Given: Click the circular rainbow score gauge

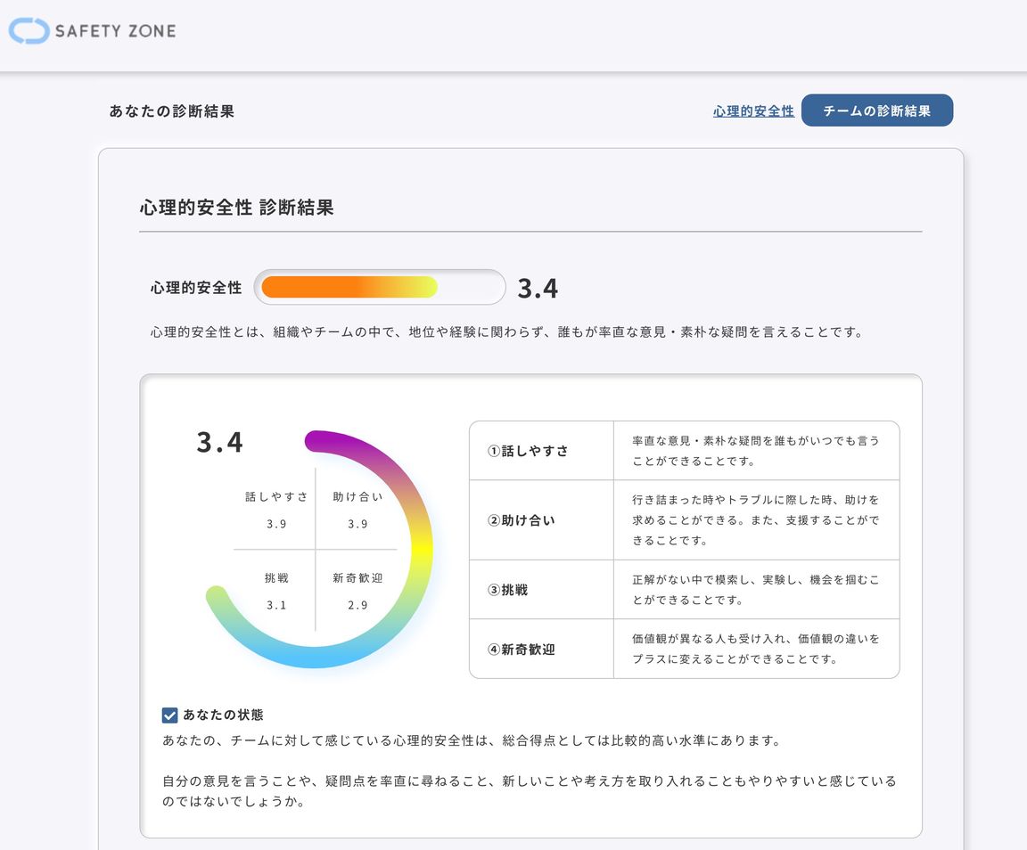Looking at the screenshot, I should coord(319,549).
